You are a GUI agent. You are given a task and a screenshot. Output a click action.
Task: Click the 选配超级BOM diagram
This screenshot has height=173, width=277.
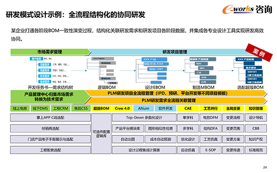click(x=249, y=70)
